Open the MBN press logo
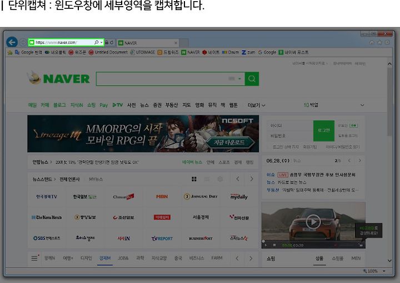 pyautogui.click(x=162, y=196)
